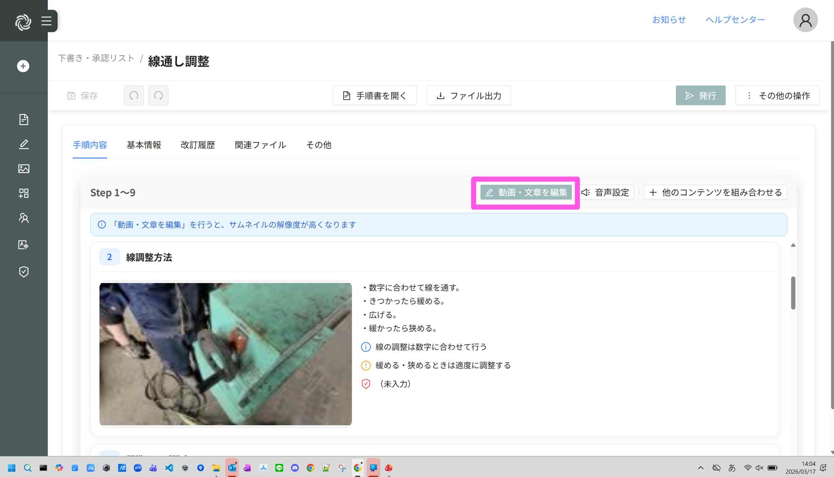The image size is (834, 477).
Task: Click the shield checkmark sidebar icon
Action: pos(24,271)
